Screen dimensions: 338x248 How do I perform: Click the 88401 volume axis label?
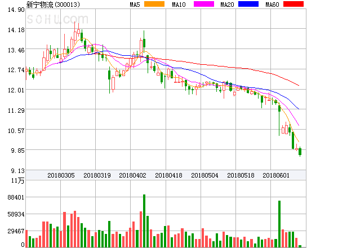click(x=16, y=197)
